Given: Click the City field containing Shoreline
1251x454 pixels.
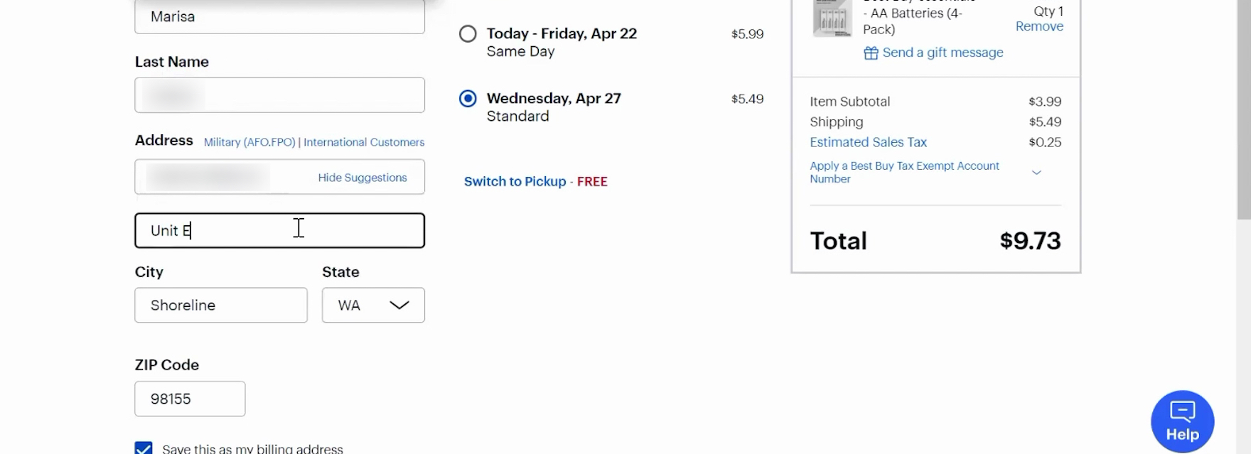Looking at the screenshot, I should [221, 306].
